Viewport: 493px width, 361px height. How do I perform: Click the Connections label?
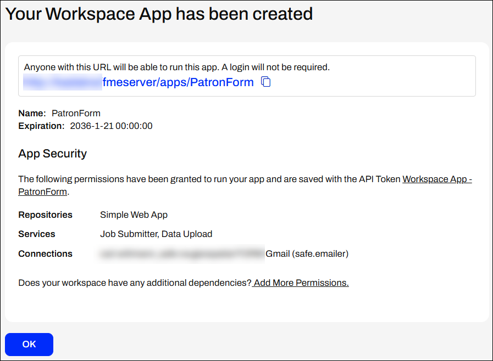(45, 253)
